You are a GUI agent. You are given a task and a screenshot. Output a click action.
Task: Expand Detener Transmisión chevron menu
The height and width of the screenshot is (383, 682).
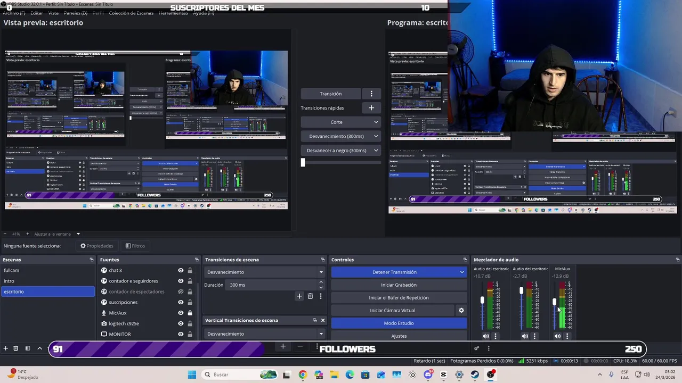coord(462,272)
